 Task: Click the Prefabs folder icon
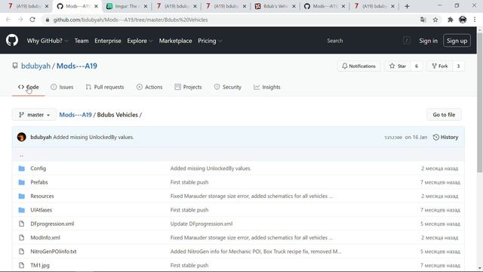[22, 182]
